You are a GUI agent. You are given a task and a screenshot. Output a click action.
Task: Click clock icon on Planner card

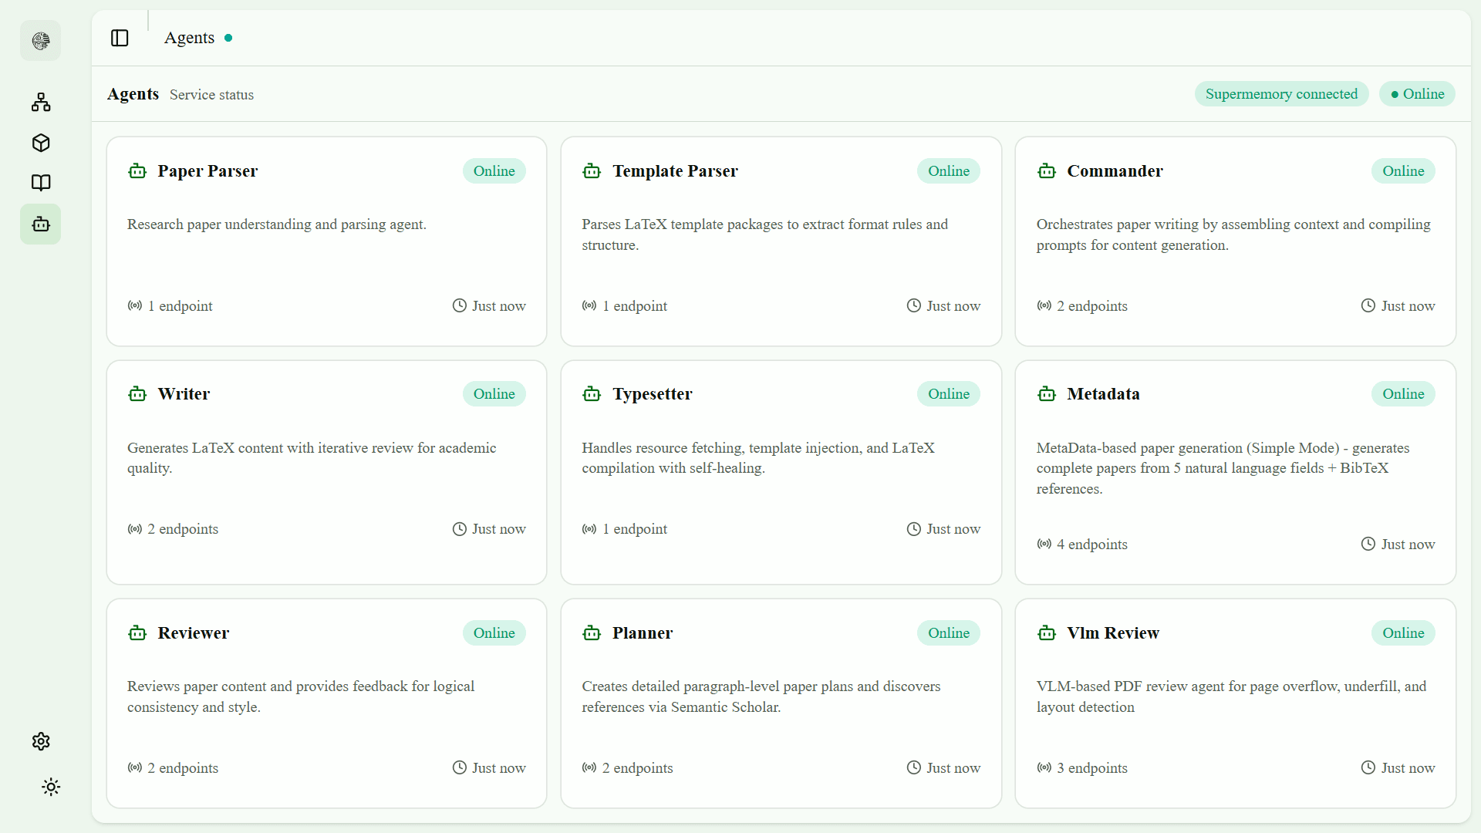[913, 767]
